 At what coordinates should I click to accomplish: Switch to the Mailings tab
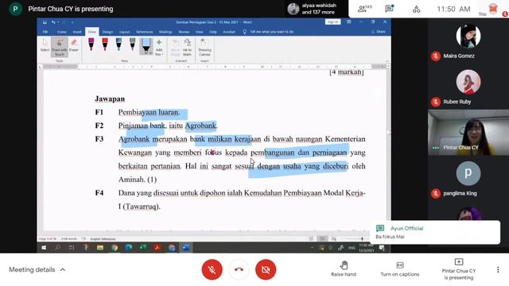[x=165, y=32]
